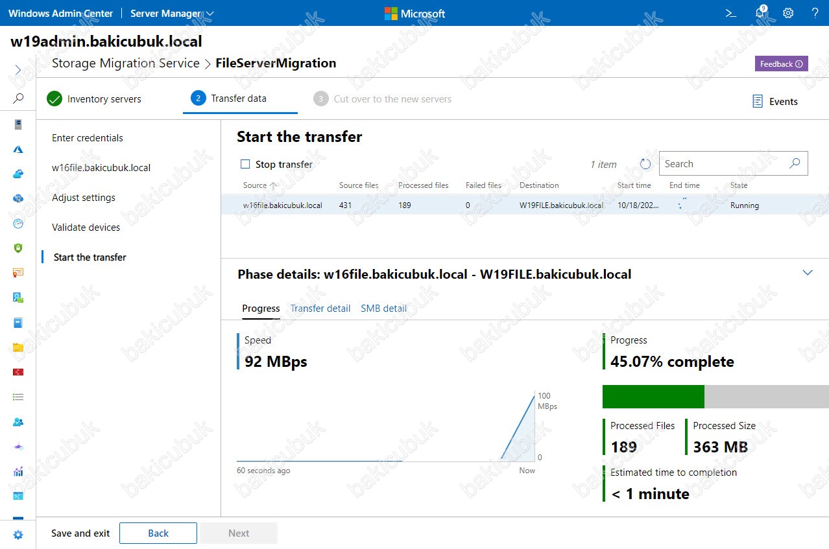Viewport: 829px width, 549px height.
Task: Select Start the transfer in step list
Action: (x=90, y=257)
